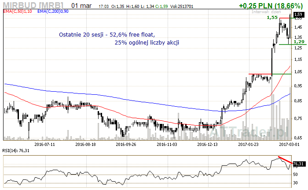The height and width of the screenshot is (190, 308).
Task: Click the 1,05 price axis label
Action: pyautogui.click(x=298, y=72)
